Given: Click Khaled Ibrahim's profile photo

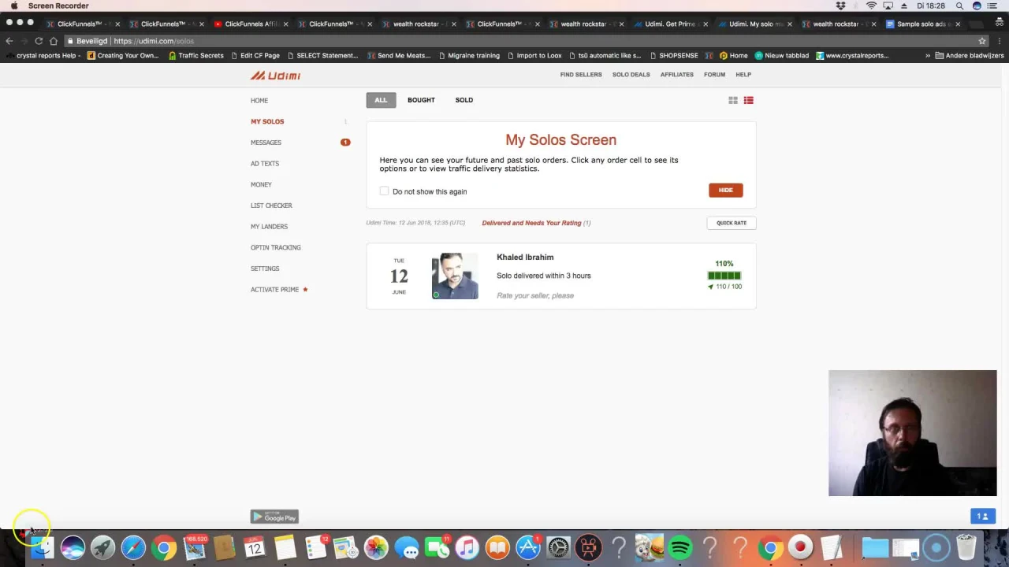Looking at the screenshot, I should click(x=455, y=276).
